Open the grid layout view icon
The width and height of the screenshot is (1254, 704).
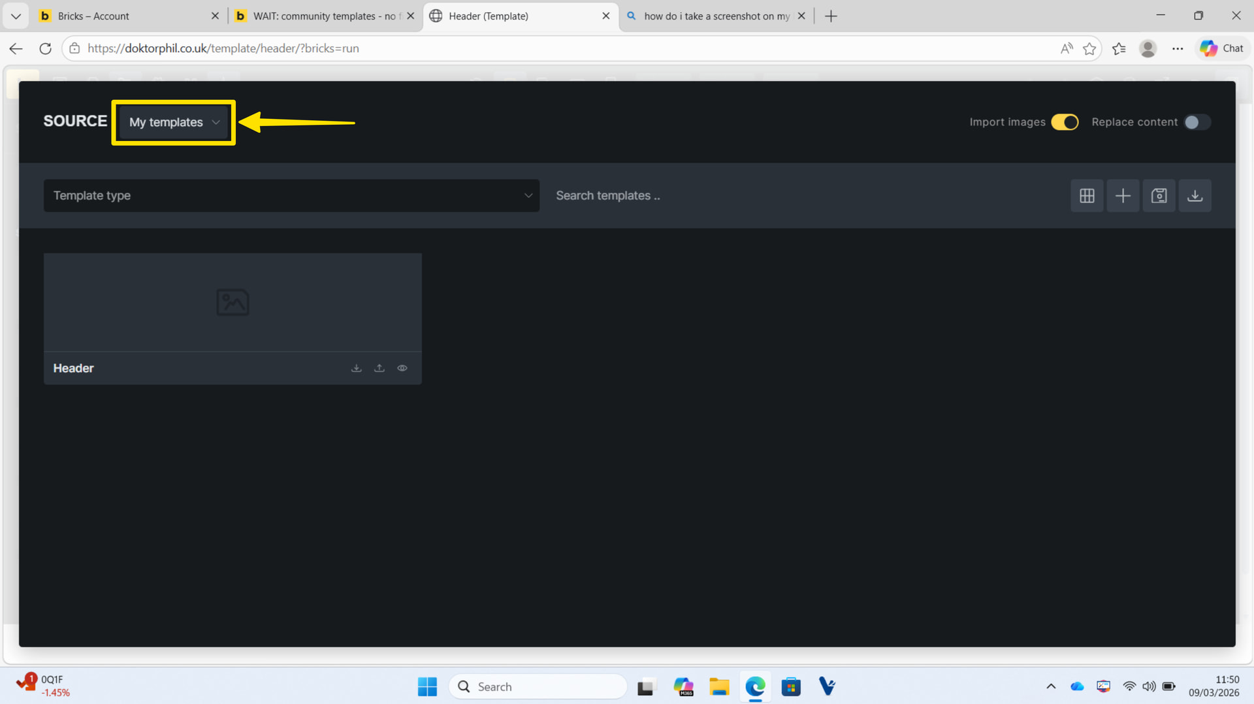[x=1087, y=196]
